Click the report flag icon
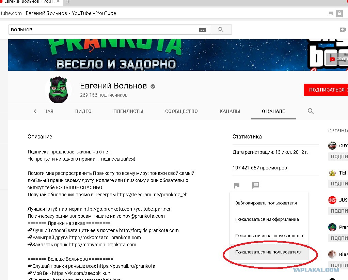The height and width of the screenshot is (280, 348). click(x=237, y=185)
